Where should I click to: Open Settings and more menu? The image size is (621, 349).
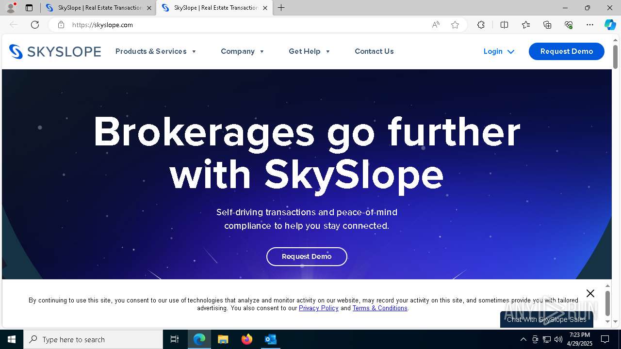(590, 25)
